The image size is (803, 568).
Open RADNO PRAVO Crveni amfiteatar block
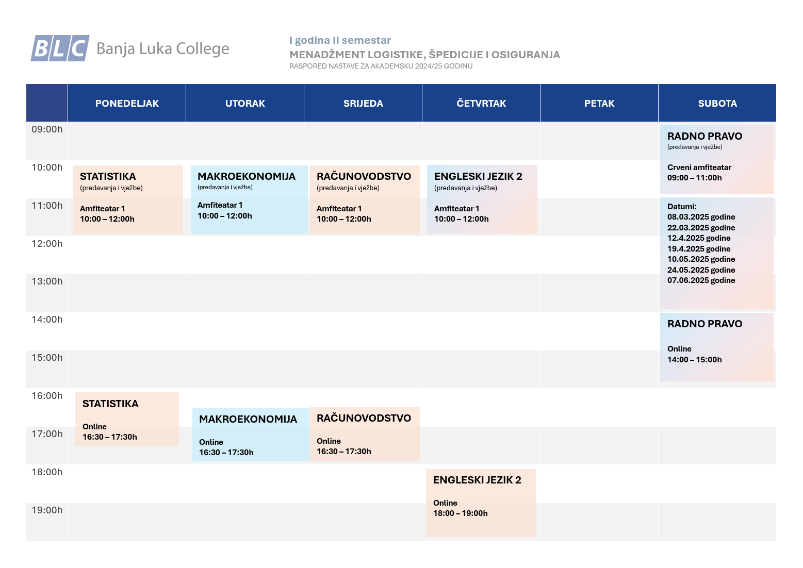(x=716, y=159)
